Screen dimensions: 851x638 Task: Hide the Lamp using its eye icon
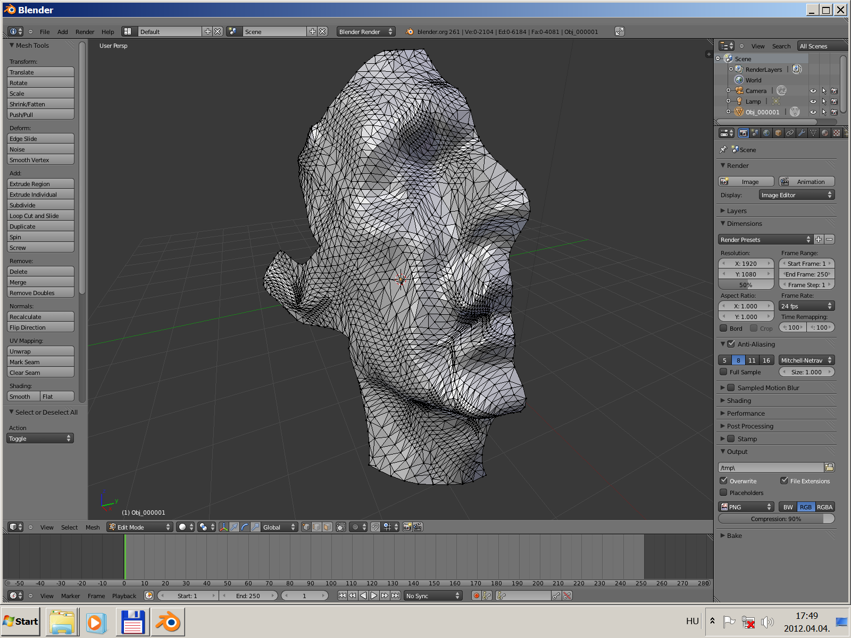pos(813,102)
